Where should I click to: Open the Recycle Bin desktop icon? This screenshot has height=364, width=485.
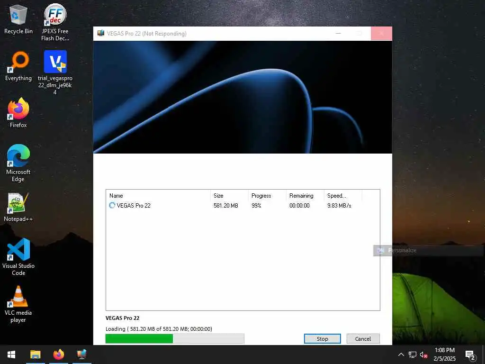[18, 19]
